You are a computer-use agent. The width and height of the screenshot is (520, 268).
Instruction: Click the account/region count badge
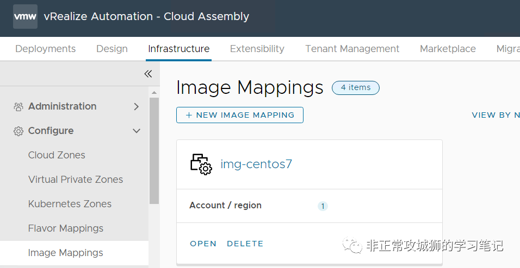[323, 206]
